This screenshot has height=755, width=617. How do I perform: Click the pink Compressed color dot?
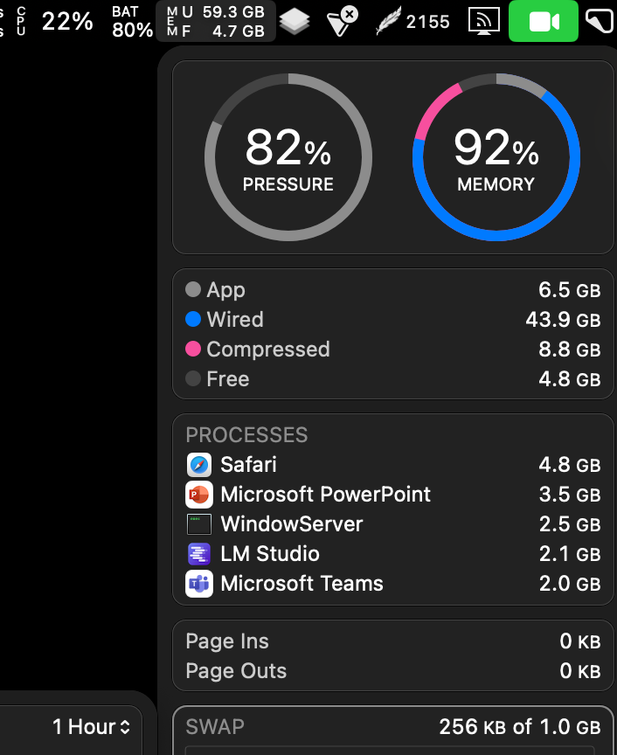tap(193, 350)
